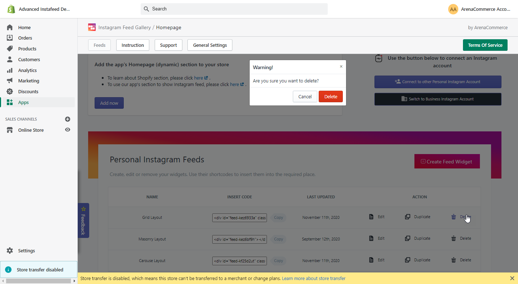Click the Store transfer disabled info icon
The height and width of the screenshot is (284, 518).
(8, 270)
